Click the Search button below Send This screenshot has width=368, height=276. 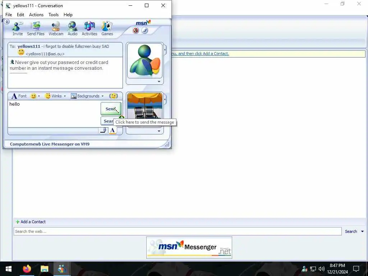click(107, 121)
